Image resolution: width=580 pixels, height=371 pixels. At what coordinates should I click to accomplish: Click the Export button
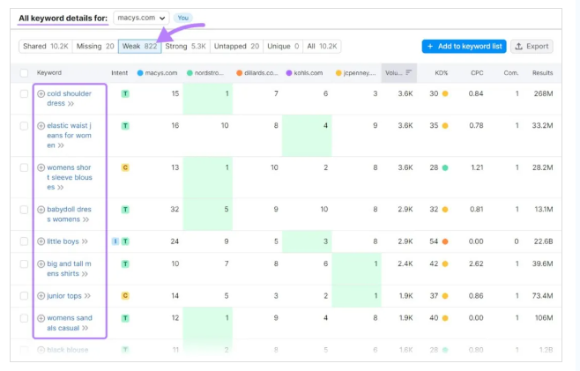click(532, 46)
